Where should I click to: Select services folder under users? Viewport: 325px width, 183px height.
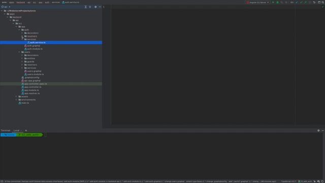[x=31, y=68]
